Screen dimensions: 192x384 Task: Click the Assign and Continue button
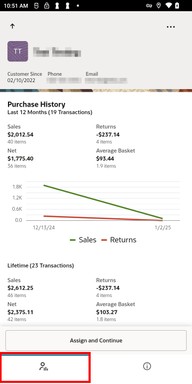(x=96, y=340)
